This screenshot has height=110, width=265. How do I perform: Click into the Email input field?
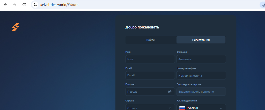(x=150, y=75)
